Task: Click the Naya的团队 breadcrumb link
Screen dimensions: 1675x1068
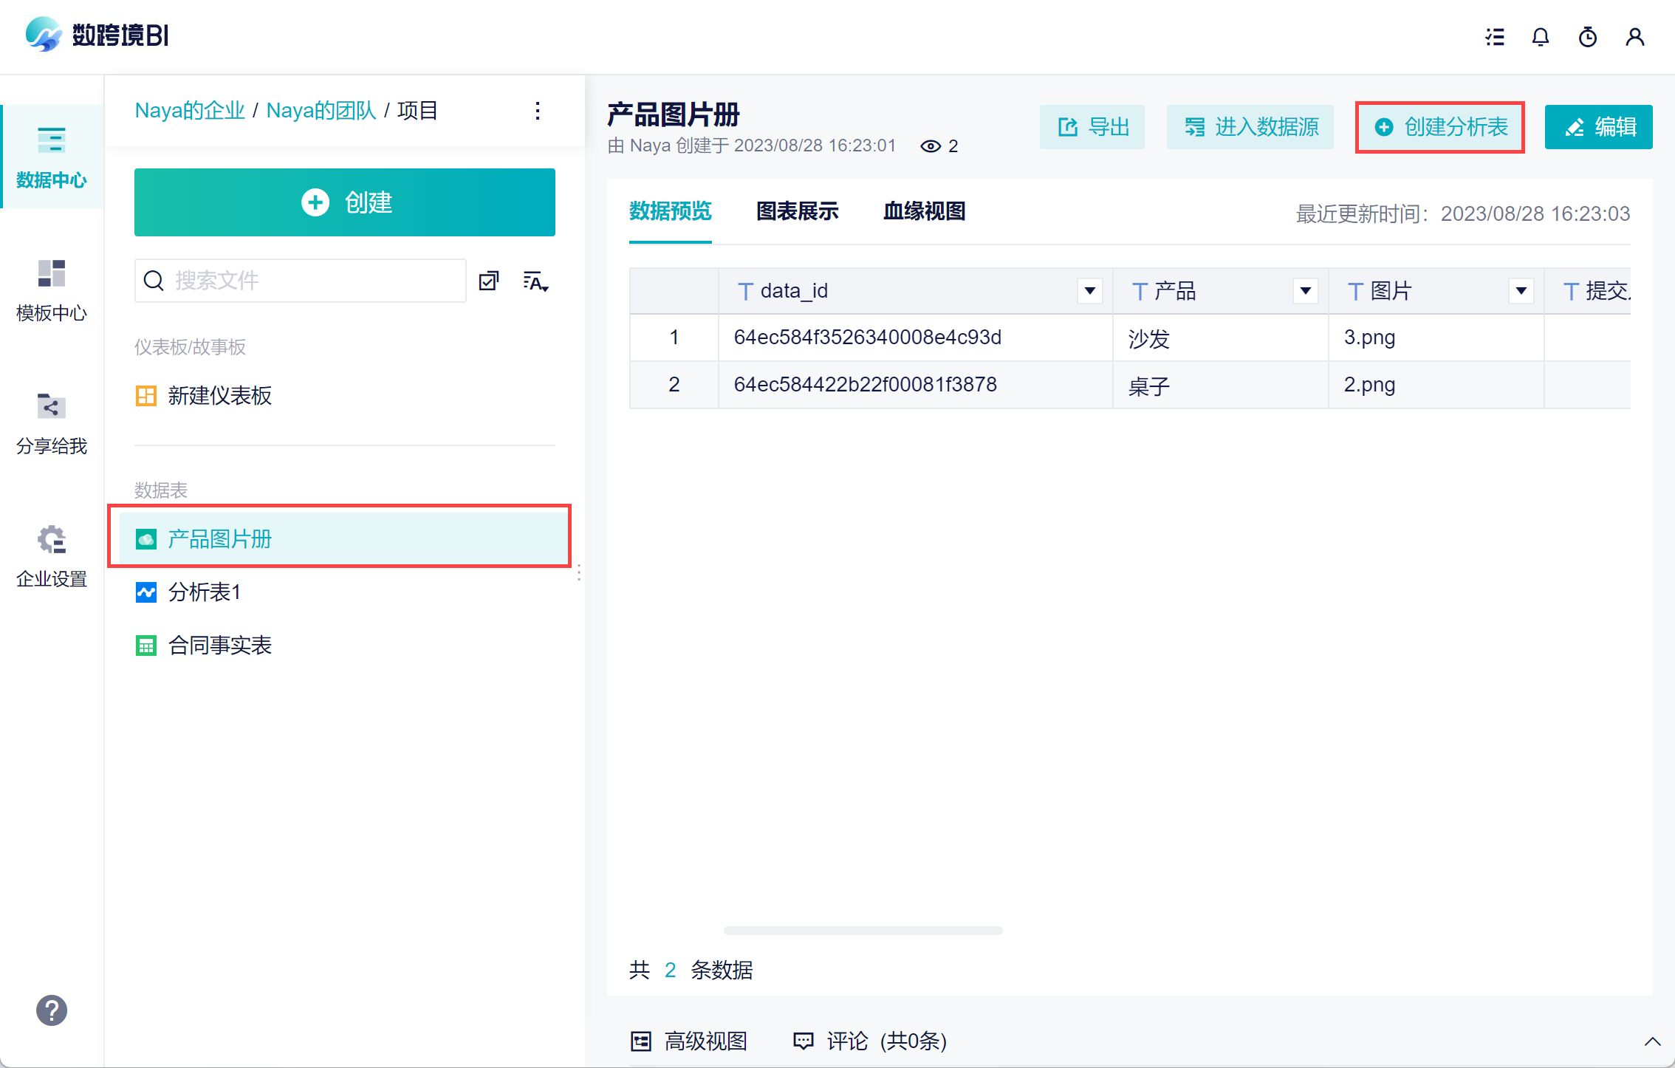Action: click(321, 111)
